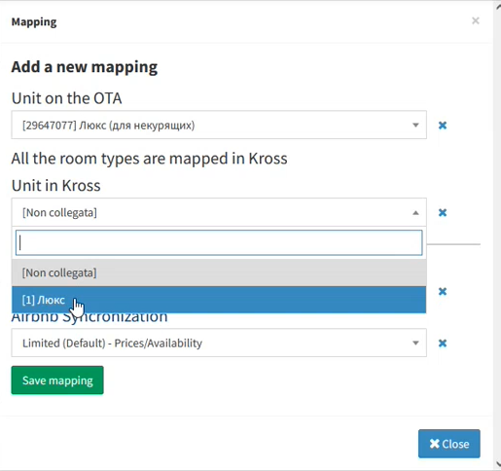Click the arrow of the Люкс (для некурящих) combo box

click(415, 126)
